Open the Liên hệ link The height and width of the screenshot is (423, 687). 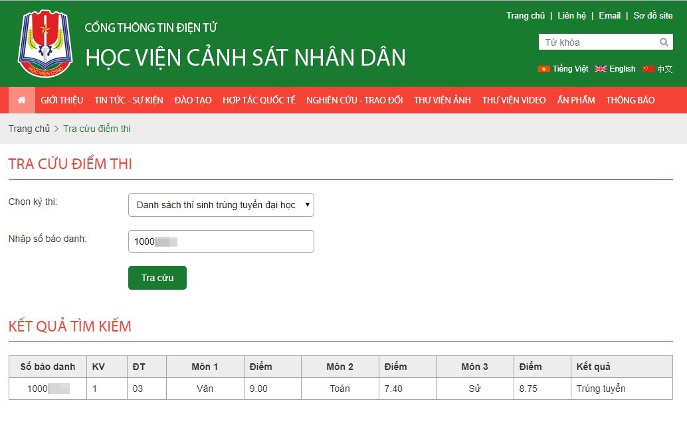point(571,15)
